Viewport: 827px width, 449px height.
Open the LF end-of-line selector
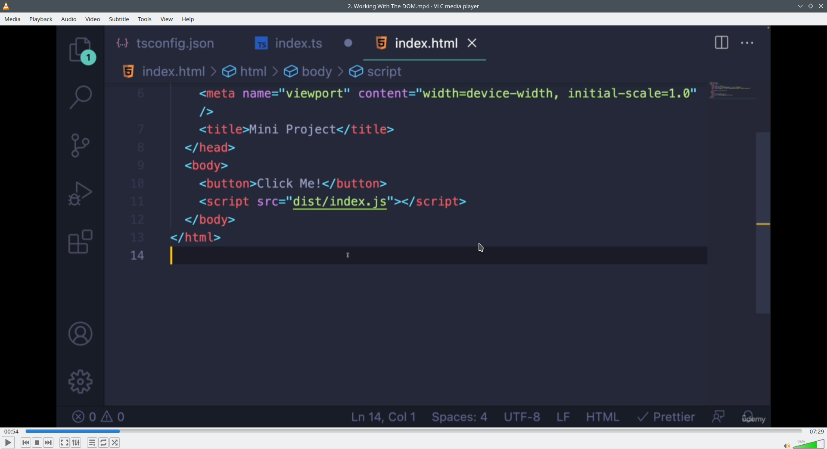[563, 417]
